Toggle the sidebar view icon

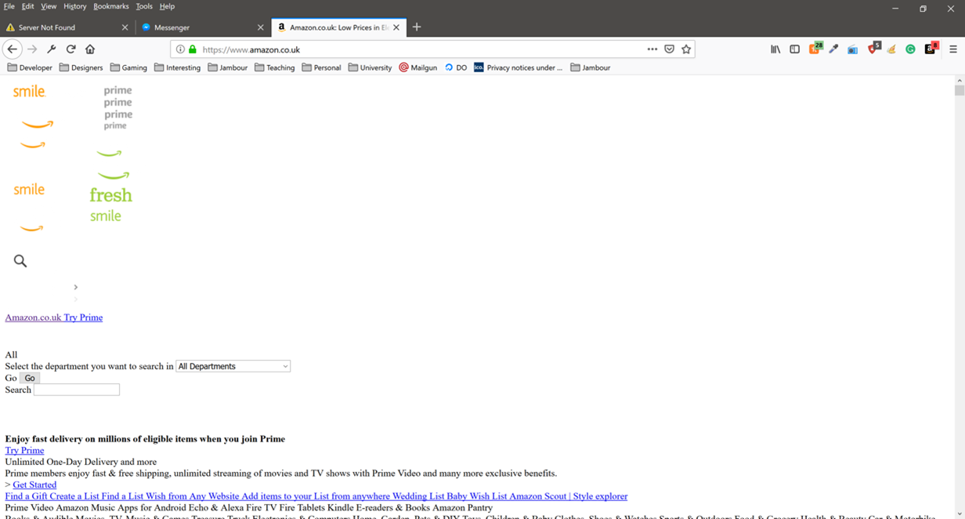tap(794, 49)
